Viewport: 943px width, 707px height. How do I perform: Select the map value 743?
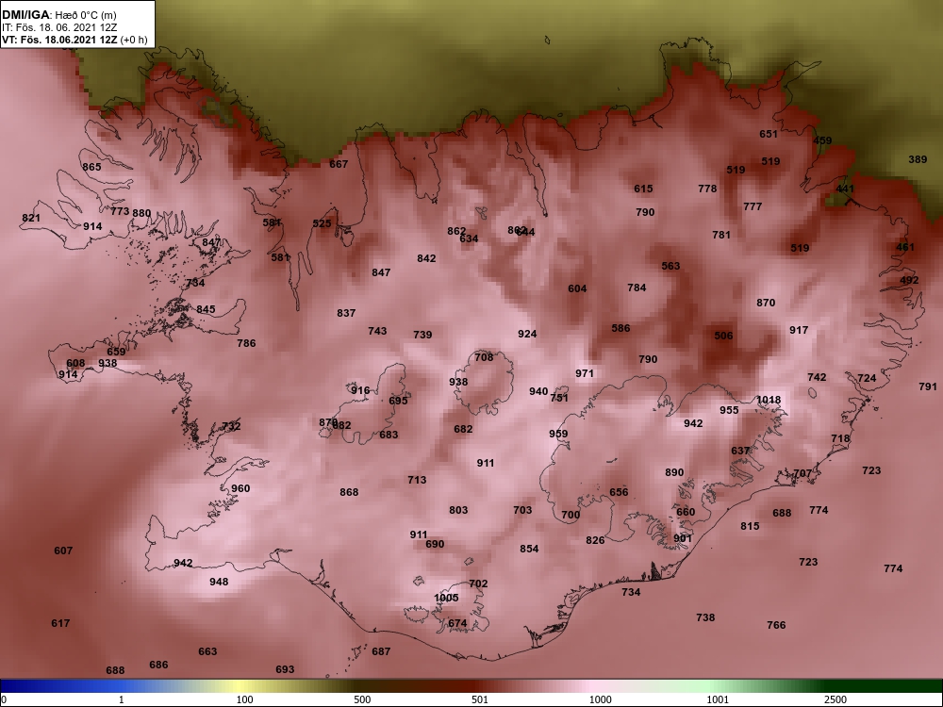point(377,331)
